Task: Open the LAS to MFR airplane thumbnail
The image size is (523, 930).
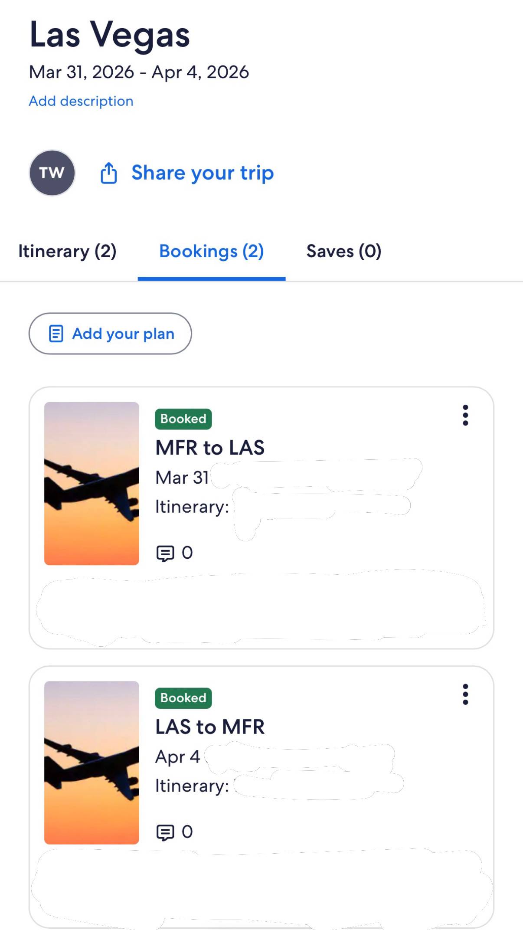Action: [x=92, y=762]
